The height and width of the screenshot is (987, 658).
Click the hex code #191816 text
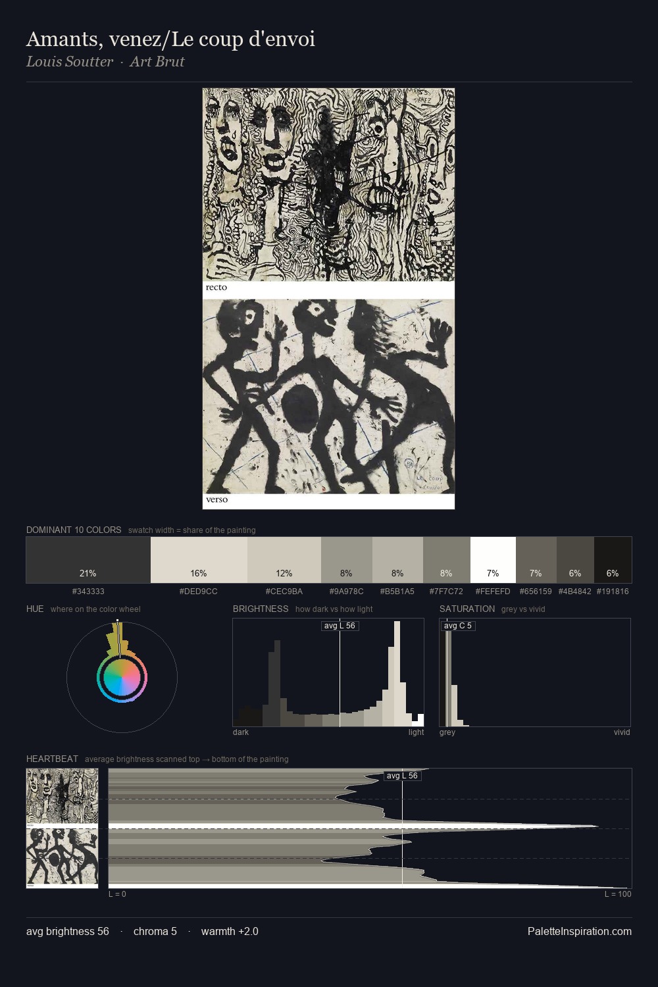(x=613, y=592)
